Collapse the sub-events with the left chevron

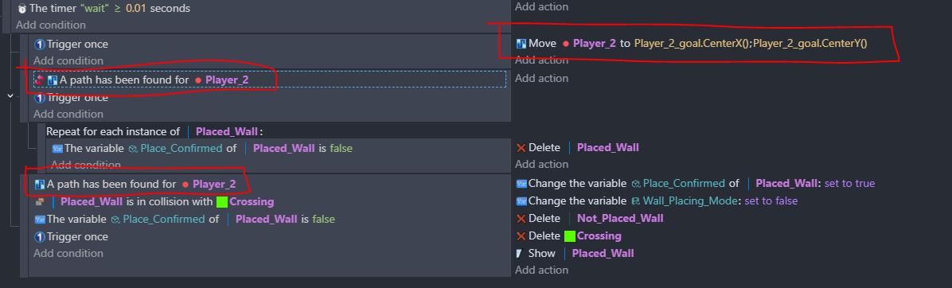coord(11,95)
